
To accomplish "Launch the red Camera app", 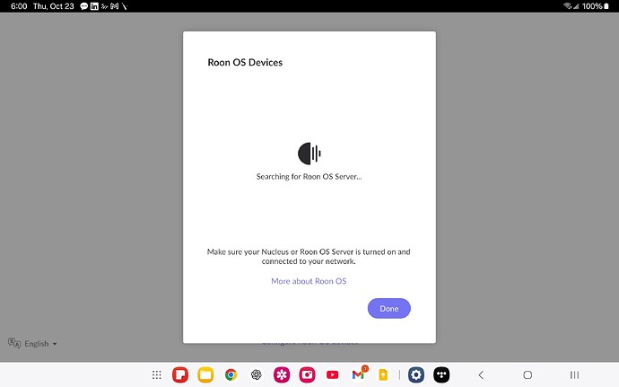I will [x=308, y=374].
